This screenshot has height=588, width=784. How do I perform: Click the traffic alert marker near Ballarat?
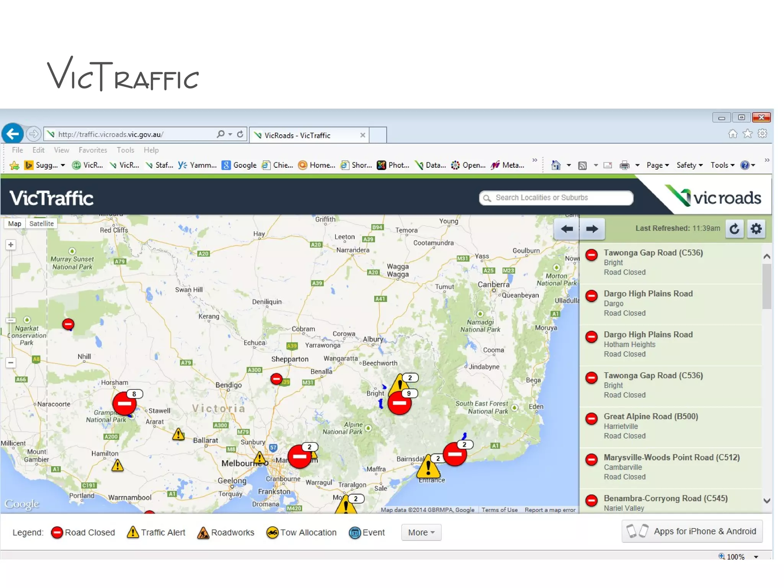178,434
